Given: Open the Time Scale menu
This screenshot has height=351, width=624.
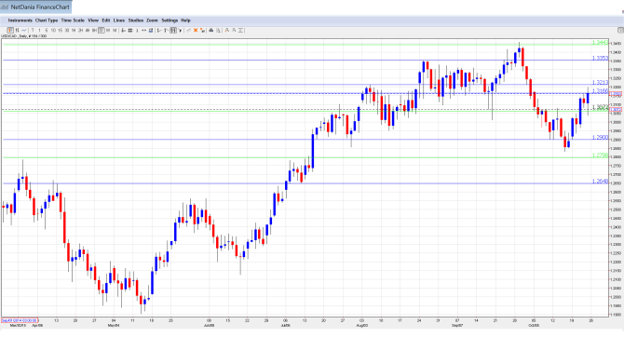Looking at the screenshot, I should tap(73, 20).
